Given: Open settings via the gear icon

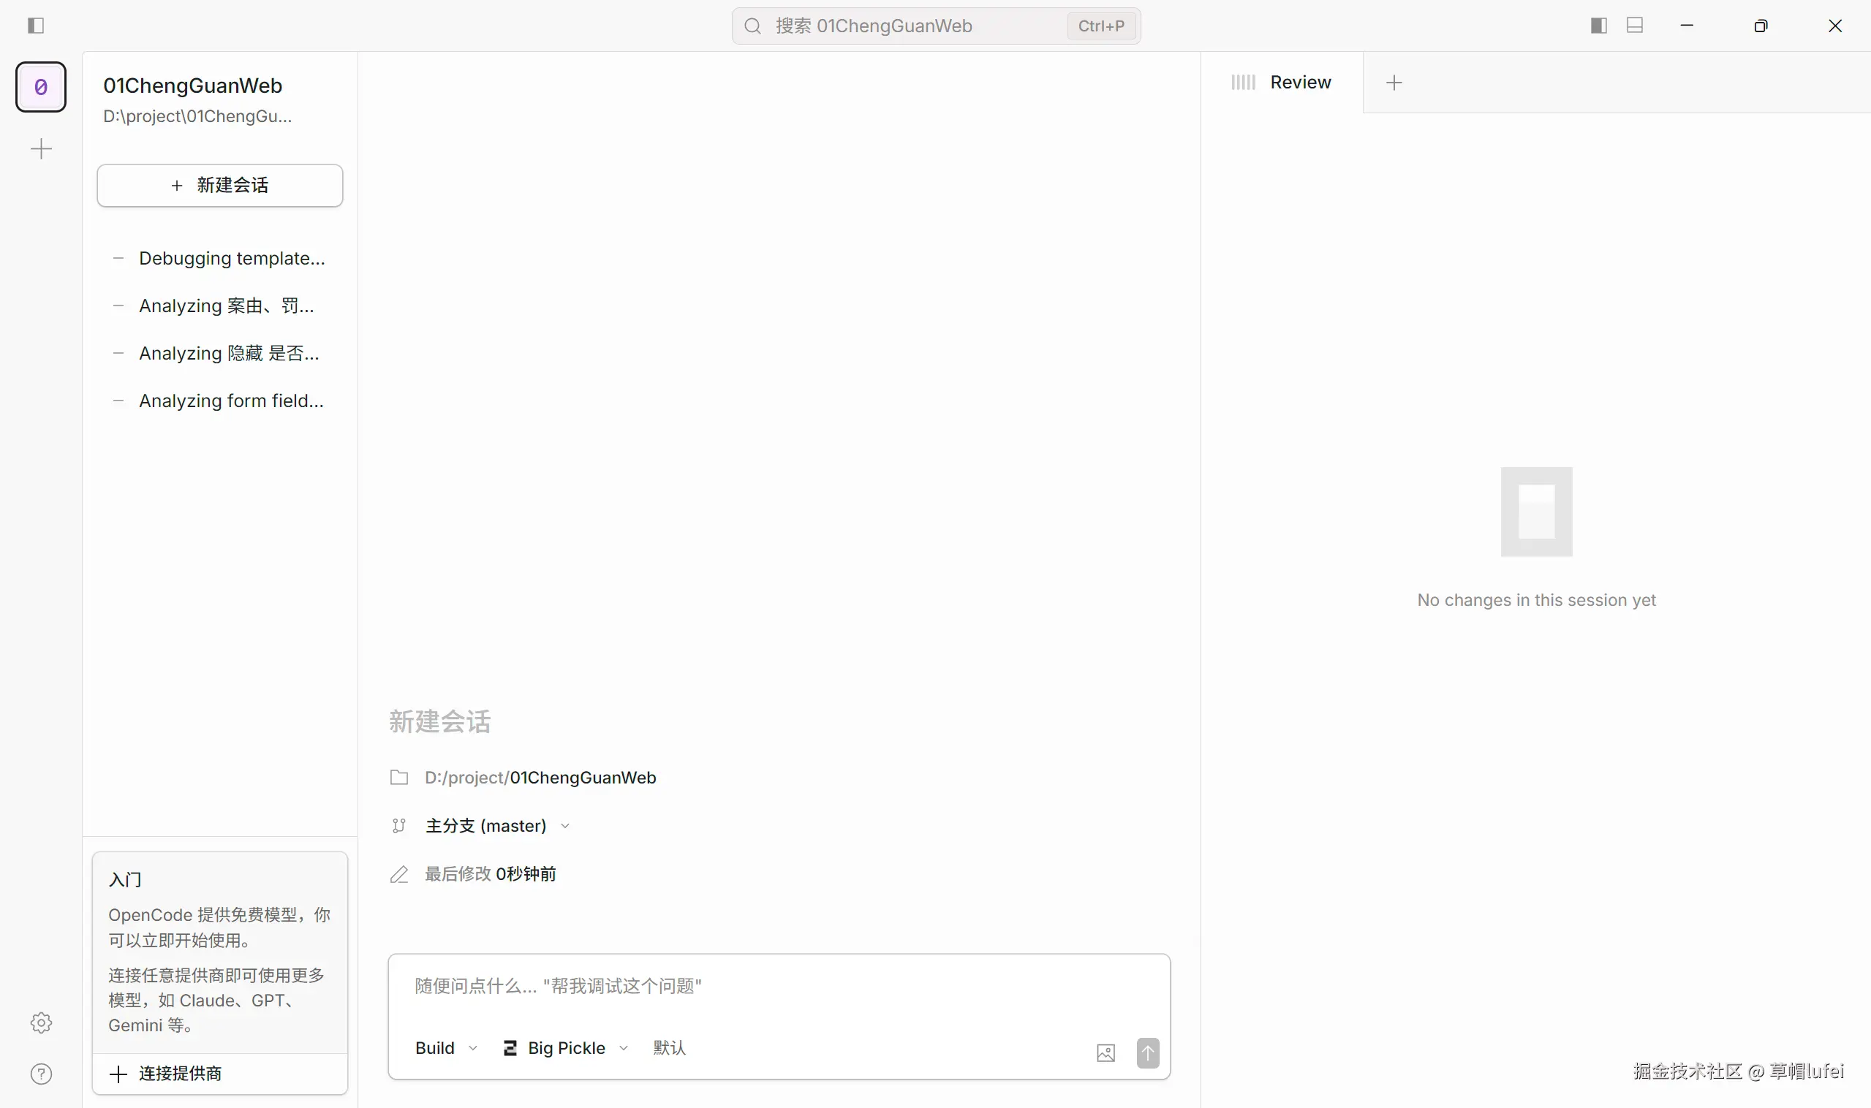Looking at the screenshot, I should (41, 1022).
